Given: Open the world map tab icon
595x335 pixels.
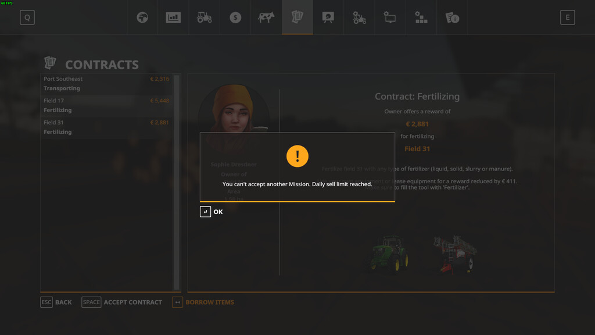Looking at the screenshot, I should click(142, 17).
